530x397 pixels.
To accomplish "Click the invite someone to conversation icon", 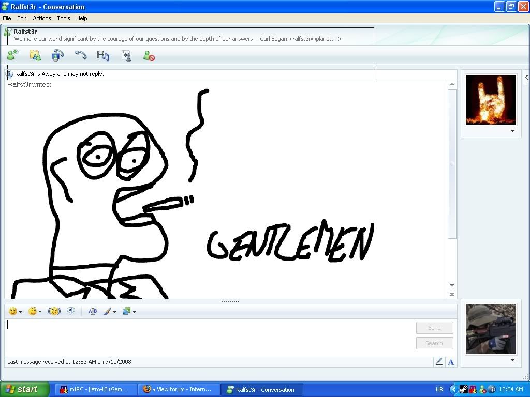I will point(12,55).
